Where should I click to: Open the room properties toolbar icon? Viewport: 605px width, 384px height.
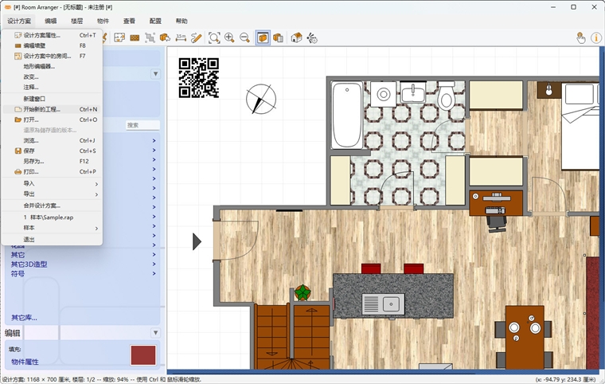tap(119, 38)
